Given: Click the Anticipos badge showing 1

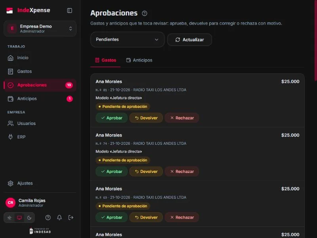Looking at the screenshot, I should pos(70,99).
